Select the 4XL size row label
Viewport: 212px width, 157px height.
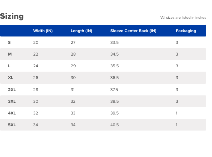pyautogui.click(x=12, y=113)
